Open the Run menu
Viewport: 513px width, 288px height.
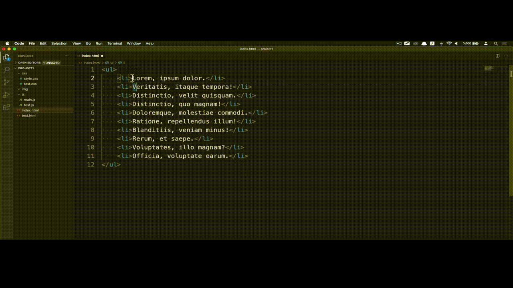pyautogui.click(x=99, y=43)
